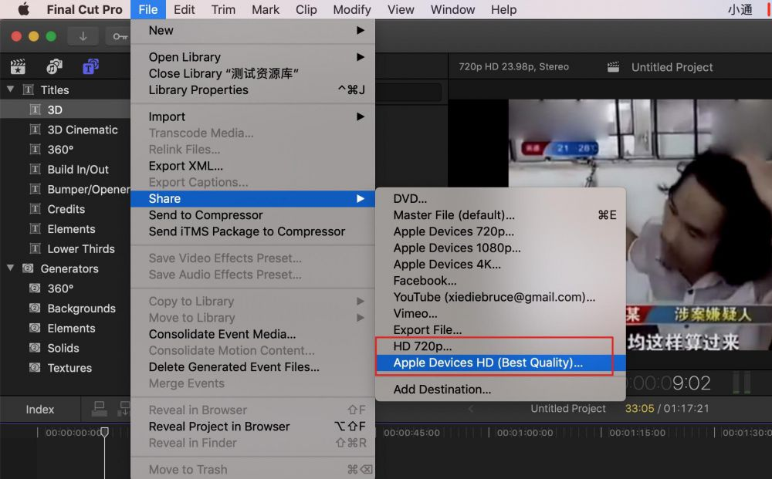Click the timeline history back chevron
This screenshot has width=772, height=479.
(x=471, y=408)
